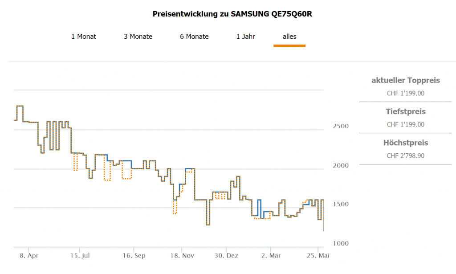Click the 'Tiefstpreis' heading

pos(406,111)
